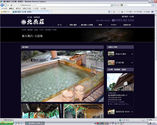Click the Google search input field

click(137, 5)
